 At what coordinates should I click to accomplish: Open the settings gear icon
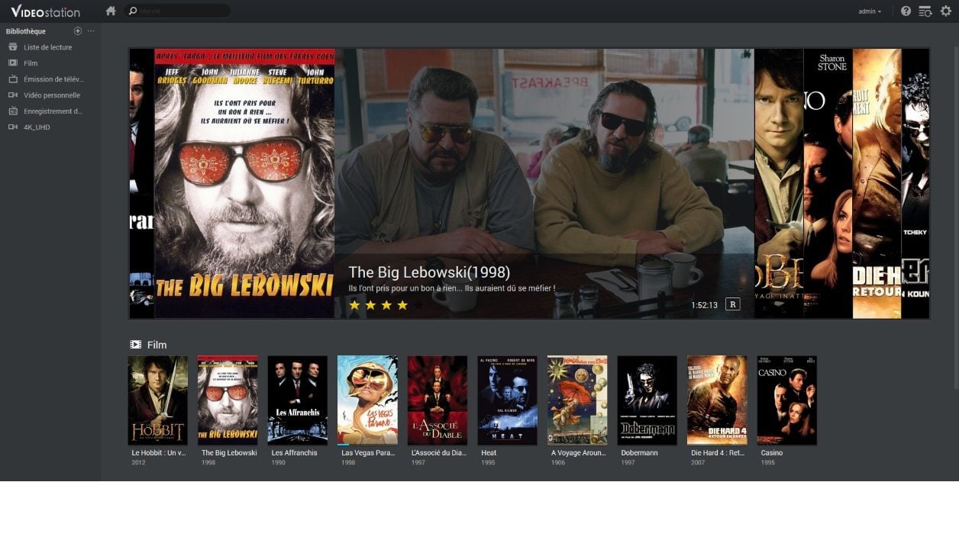[946, 11]
